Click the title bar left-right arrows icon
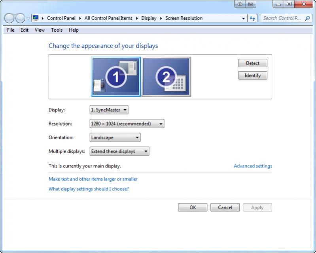 tap(240, 4)
